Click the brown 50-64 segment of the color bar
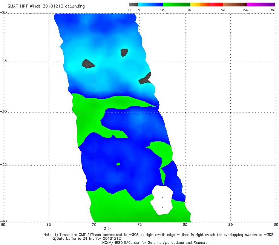The height and width of the screenshot is (245, 279). click(235, 5)
